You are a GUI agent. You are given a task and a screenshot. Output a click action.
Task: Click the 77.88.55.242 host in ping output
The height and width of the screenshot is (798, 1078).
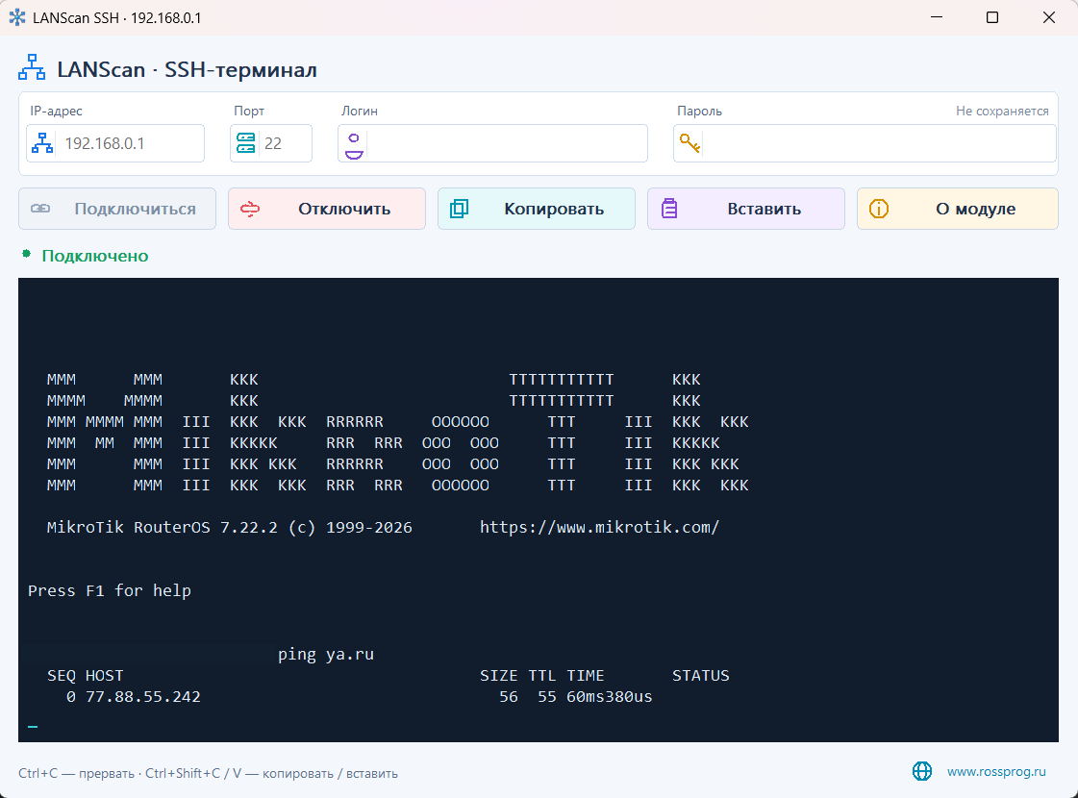point(143,696)
